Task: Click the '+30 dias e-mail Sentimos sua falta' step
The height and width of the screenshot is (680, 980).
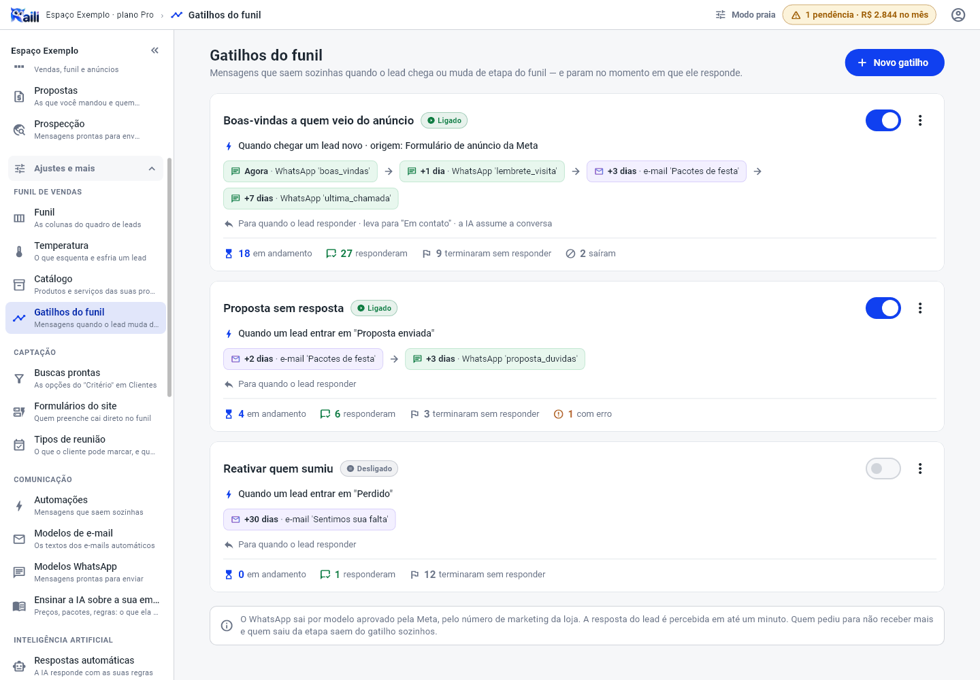Action: coord(310,520)
